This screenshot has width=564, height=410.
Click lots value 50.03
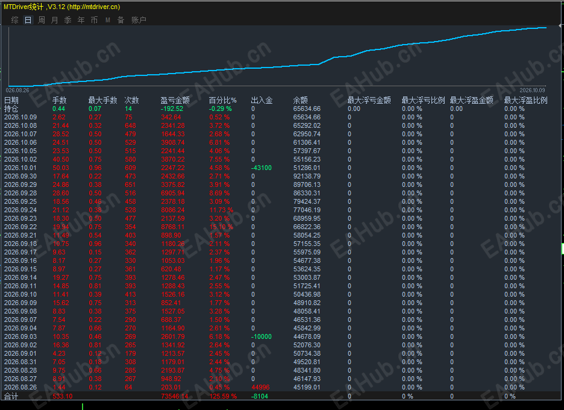61,168
